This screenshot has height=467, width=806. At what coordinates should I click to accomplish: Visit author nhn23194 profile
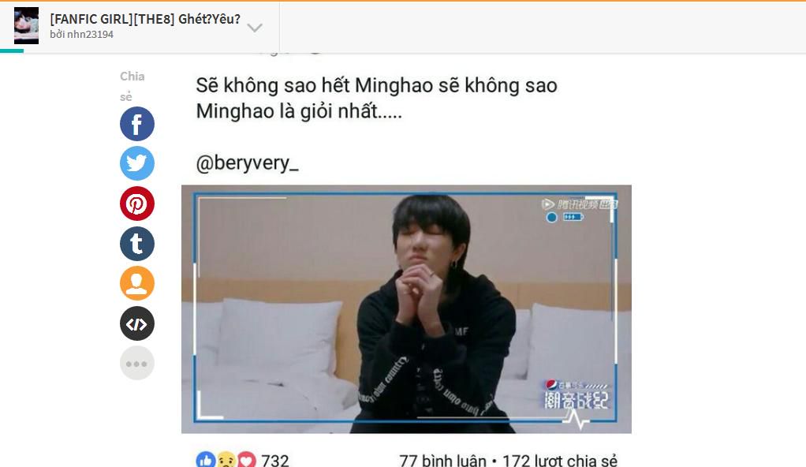[82, 35]
